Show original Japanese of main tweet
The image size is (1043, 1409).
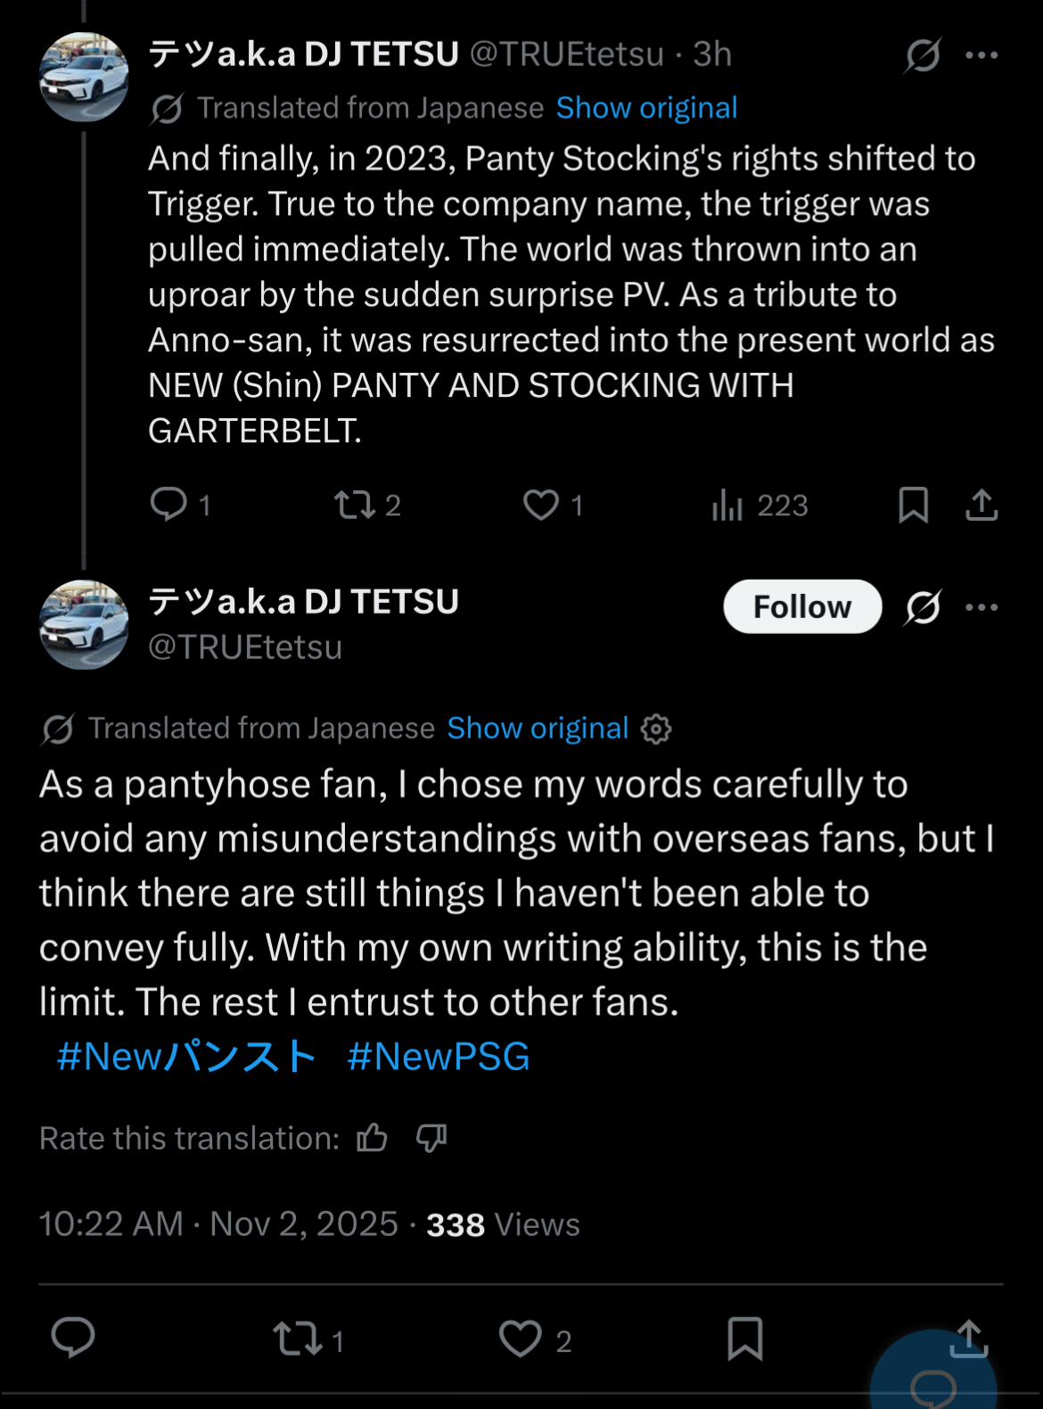[x=538, y=729]
